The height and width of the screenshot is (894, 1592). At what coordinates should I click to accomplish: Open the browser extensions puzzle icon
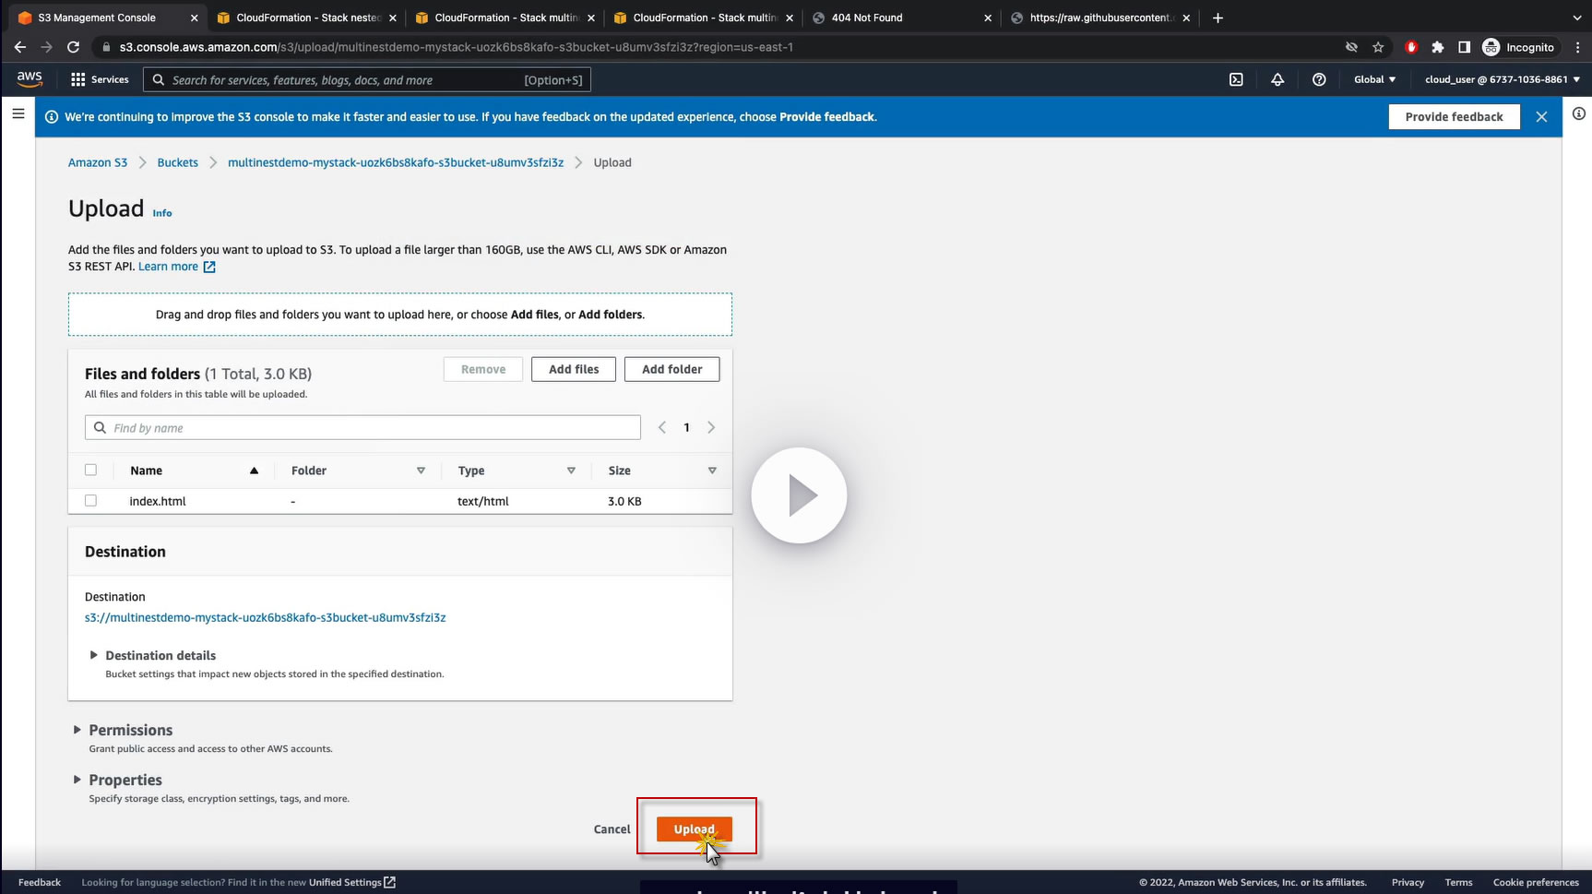point(1437,47)
